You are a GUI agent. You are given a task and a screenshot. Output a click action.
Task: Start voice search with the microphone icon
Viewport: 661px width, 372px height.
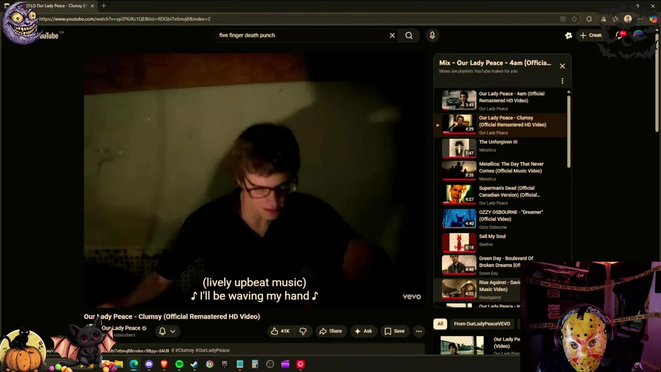[432, 35]
